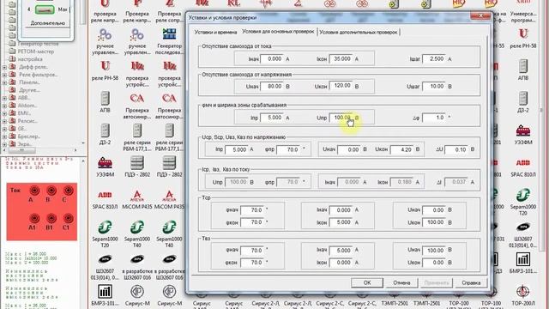This screenshot has height=309, width=549.
Task: Open help with the Справка button
Action: pos(471,282)
